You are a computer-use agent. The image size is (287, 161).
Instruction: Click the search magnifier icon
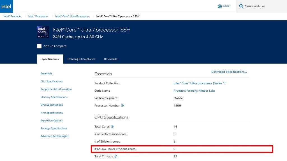coord(241,6)
